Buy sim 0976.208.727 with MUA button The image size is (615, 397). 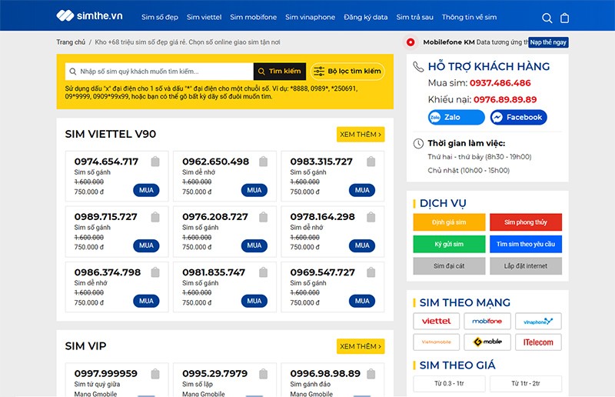(254, 245)
